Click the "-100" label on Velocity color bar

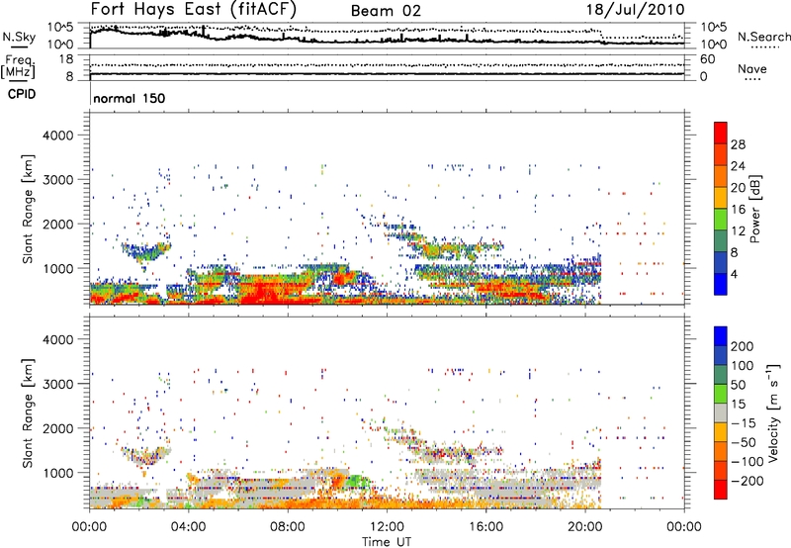[747, 461]
